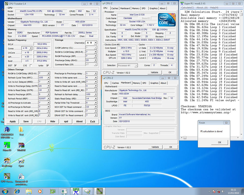This screenshot has width=244, height=195.
Task: Open Windows Explorer from the taskbar
Action: click(29, 191)
